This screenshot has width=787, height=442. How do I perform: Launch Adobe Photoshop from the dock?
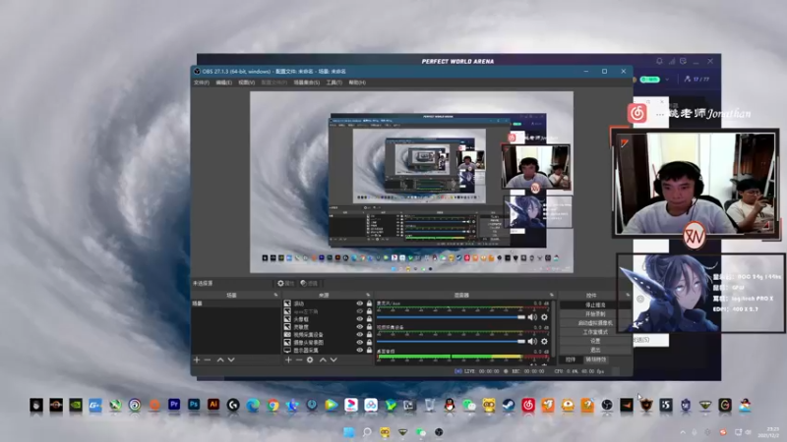[x=194, y=405]
